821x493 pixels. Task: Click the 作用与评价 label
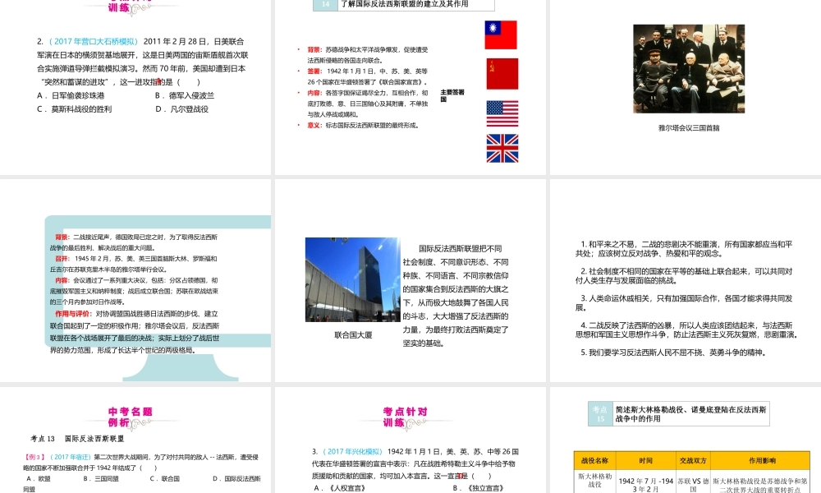click(73, 314)
